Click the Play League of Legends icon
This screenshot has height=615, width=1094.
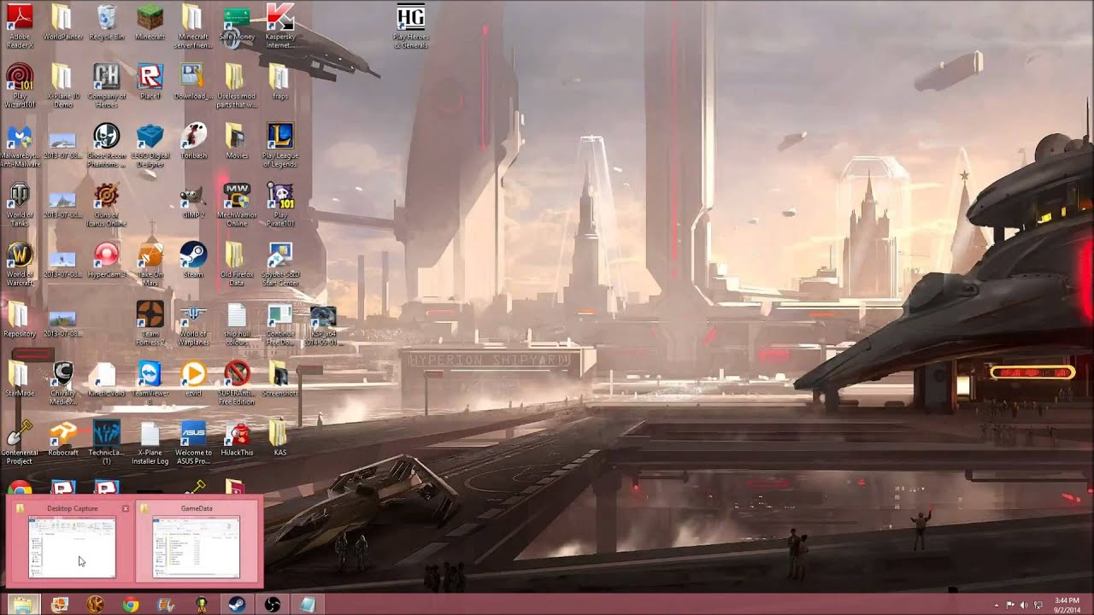(279, 145)
